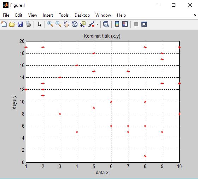Open the Window menu
The image size is (198, 179).
click(103, 15)
